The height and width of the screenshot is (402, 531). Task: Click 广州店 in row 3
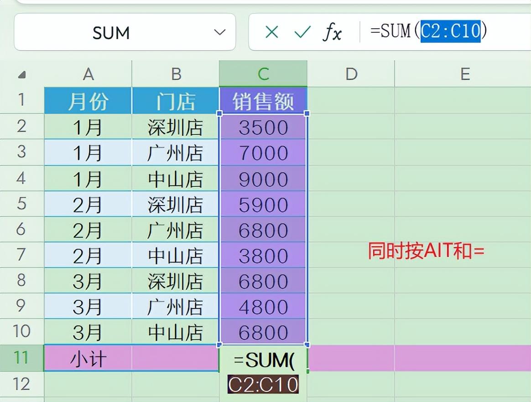point(176,153)
